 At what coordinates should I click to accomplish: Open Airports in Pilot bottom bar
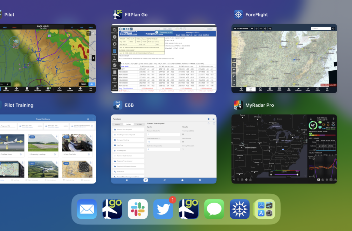click(x=16, y=89)
